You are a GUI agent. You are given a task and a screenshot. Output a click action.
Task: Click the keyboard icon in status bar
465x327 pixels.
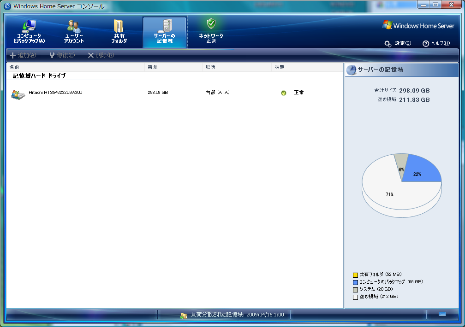click(442, 314)
